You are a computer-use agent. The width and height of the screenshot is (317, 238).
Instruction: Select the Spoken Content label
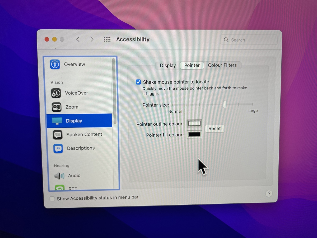tap(84, 134)
